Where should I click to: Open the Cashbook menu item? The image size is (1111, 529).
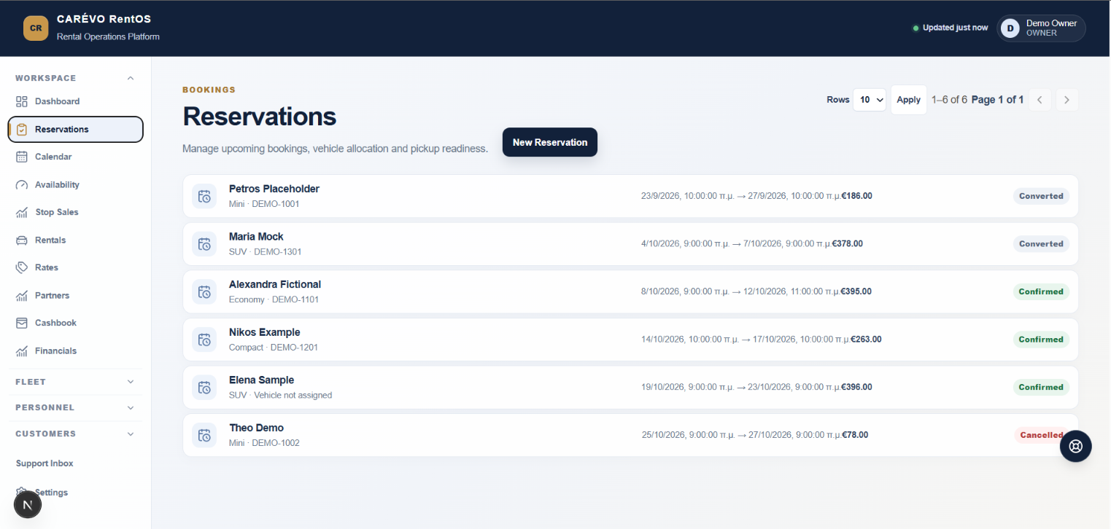[75, 323]
